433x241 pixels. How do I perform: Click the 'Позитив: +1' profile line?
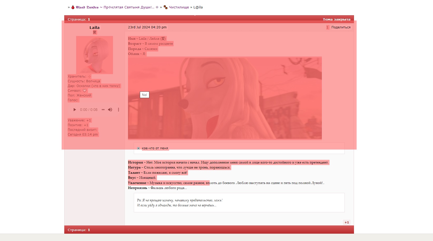[78, 125]
